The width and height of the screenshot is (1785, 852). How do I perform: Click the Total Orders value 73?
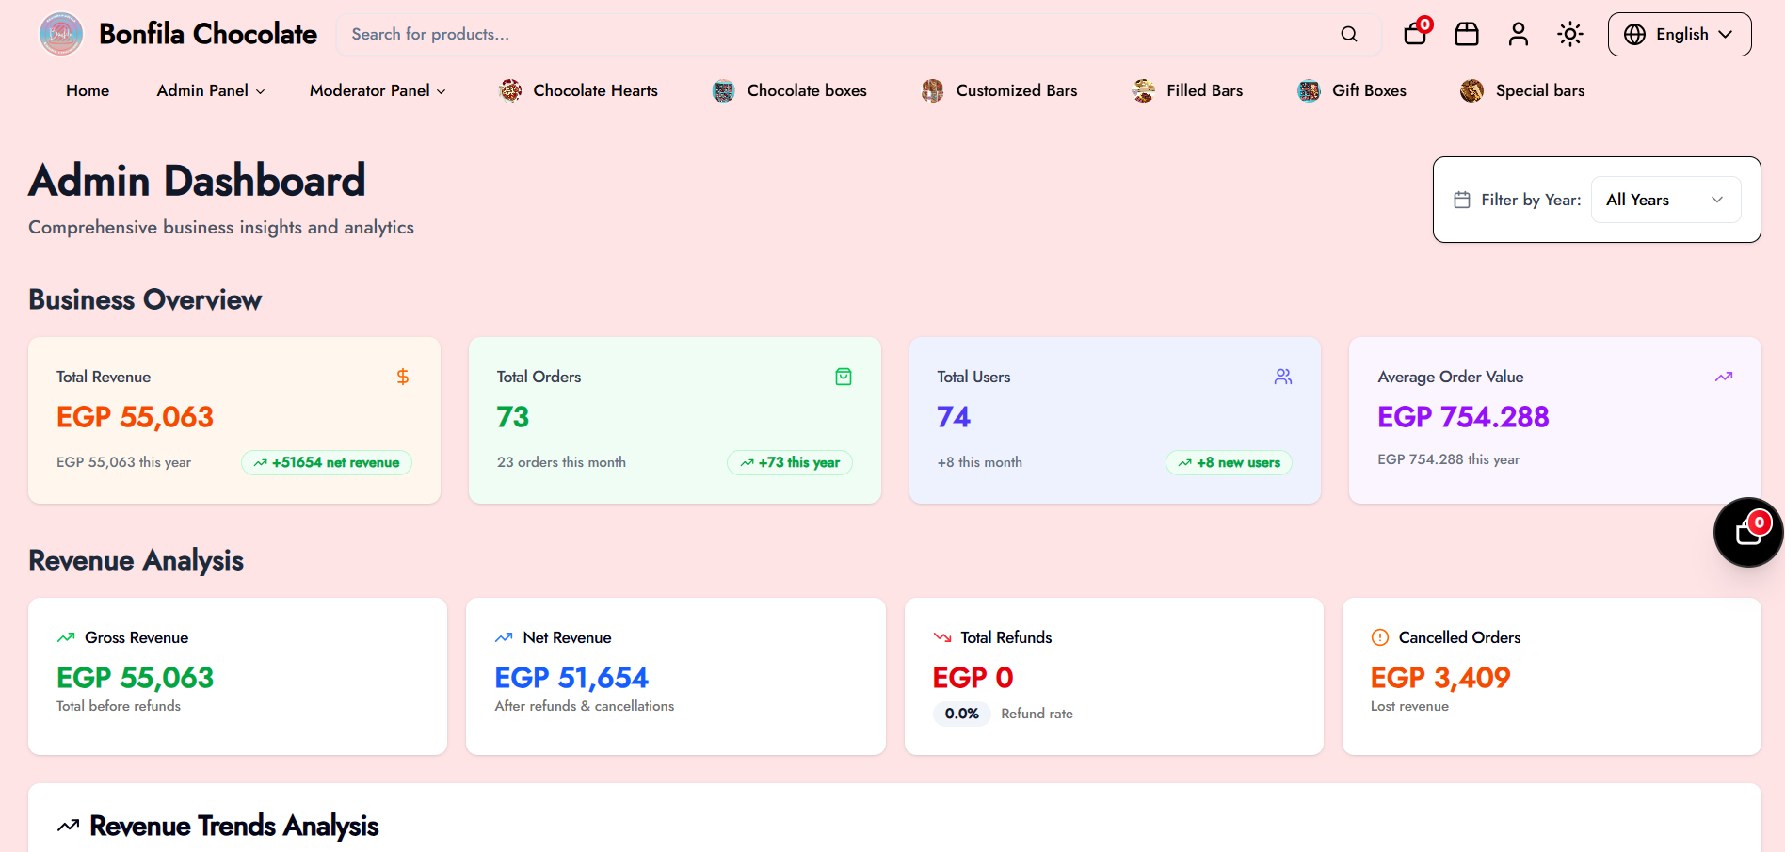(x=513, y=417)
